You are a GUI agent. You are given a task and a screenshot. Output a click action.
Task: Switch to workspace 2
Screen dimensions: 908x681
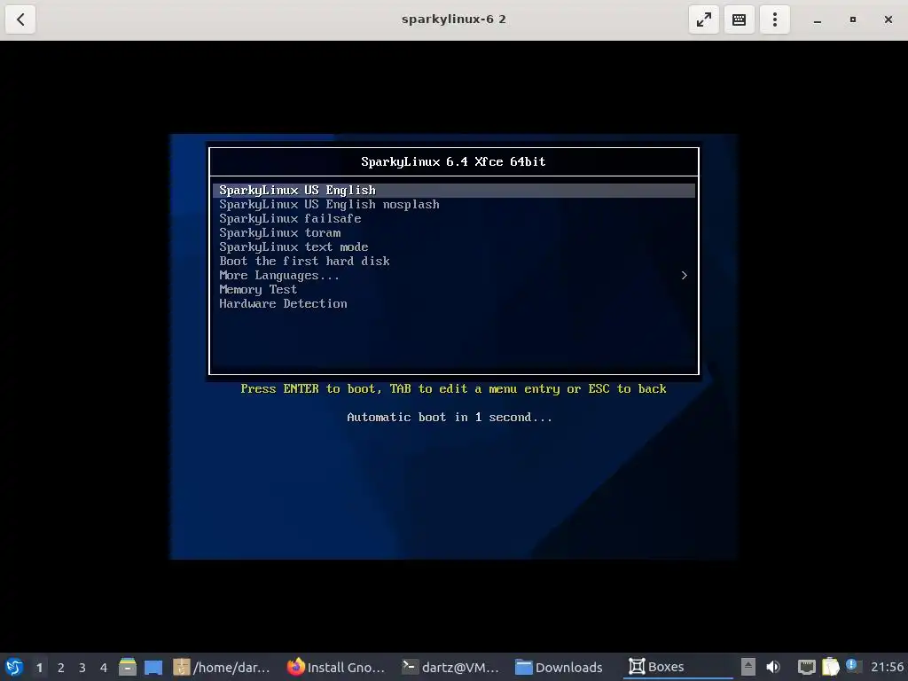(x=61, y=668)
